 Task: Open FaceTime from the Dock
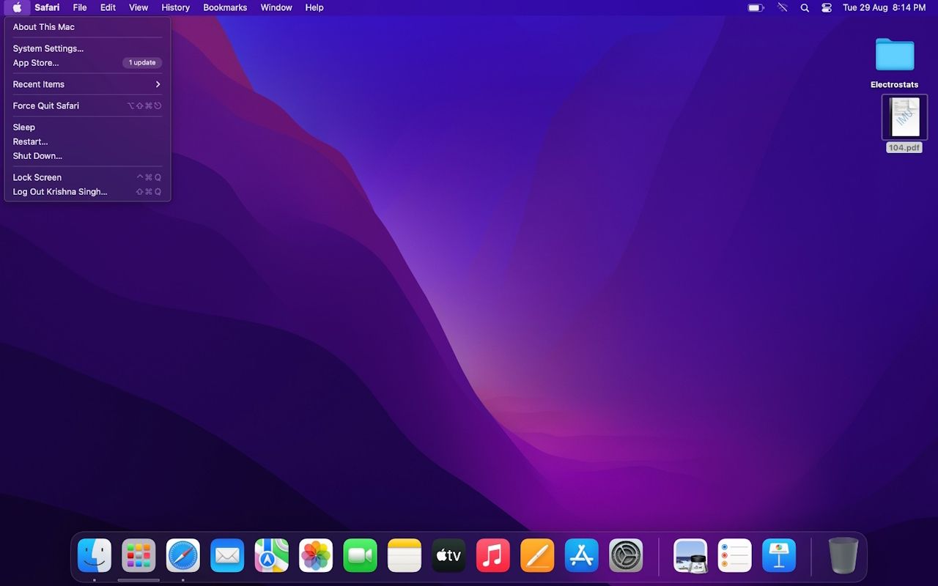click(360, 555)
